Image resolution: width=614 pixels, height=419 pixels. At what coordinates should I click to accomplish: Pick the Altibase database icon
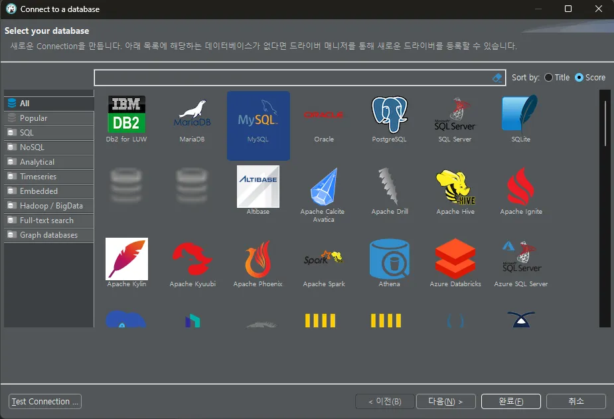tap(258, 190)
